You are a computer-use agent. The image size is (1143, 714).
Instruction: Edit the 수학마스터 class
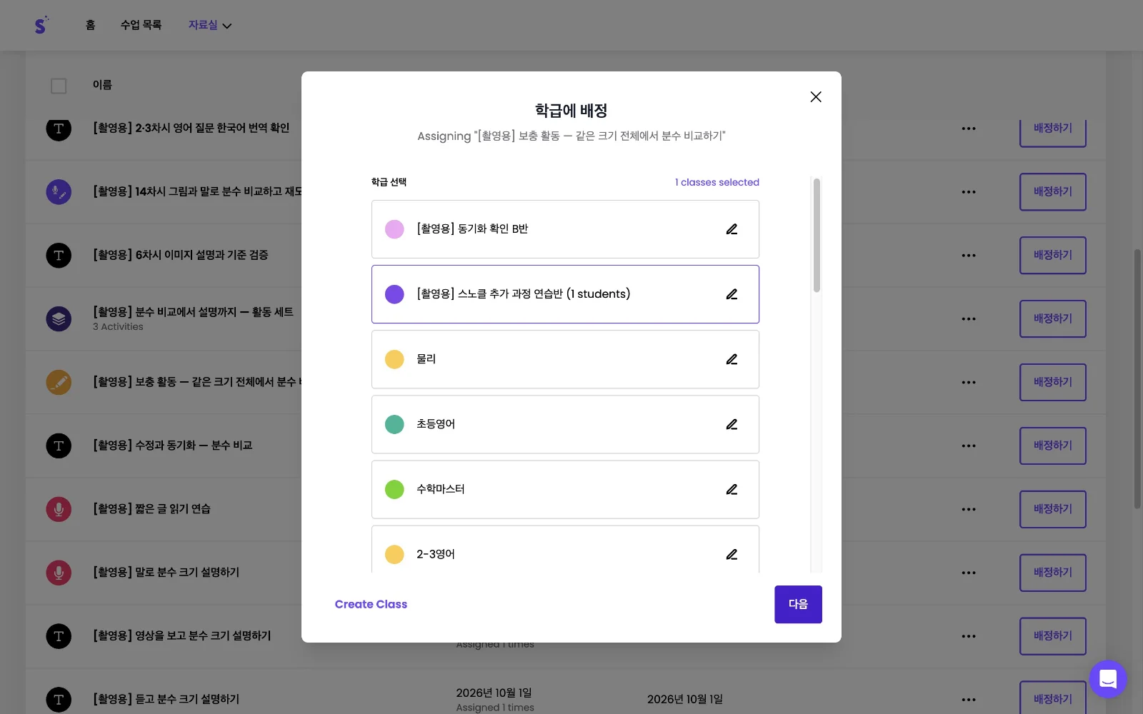coord(732,489)
